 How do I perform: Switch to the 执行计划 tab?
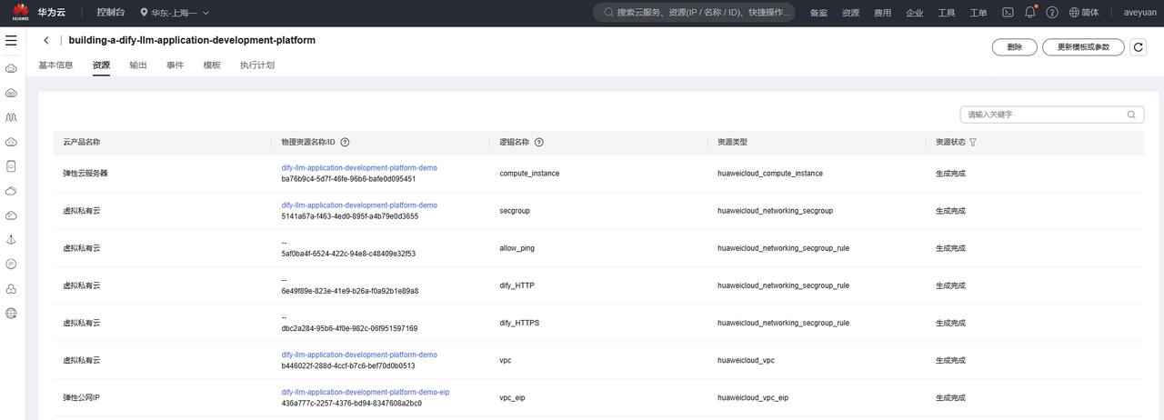pos(256,65)
